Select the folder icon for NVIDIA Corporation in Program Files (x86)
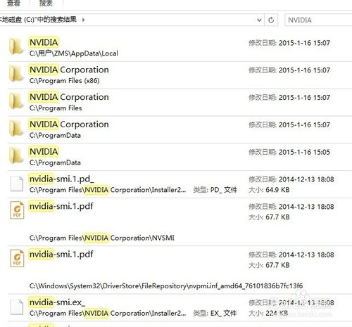The width and height of the screenshot is (352, 327). (16, 74)
